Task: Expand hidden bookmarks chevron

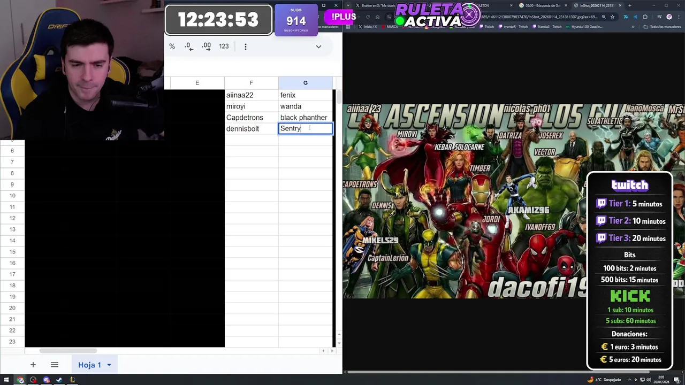Action: [633, 27]
